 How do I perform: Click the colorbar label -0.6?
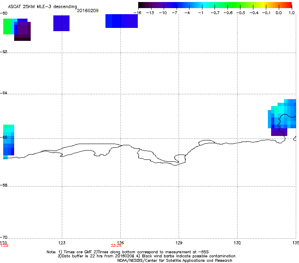click(228, 13)
